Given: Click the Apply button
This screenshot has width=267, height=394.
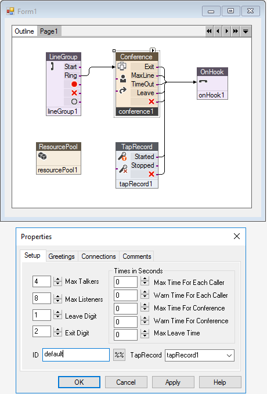Looking at the screenshot, I should [173, 382].
